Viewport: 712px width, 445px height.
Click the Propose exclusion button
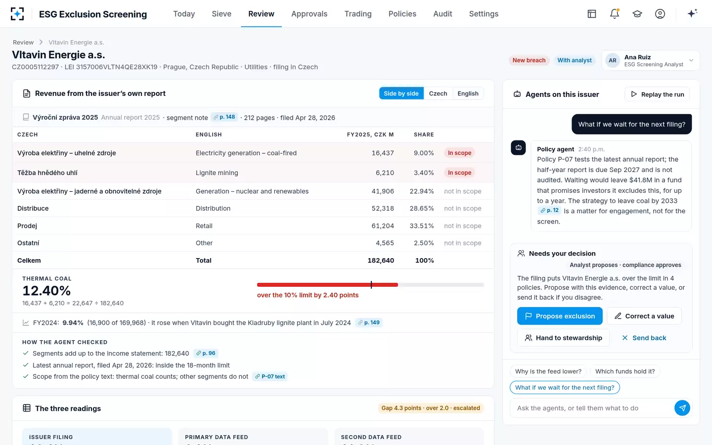pyautogui.click(x=560, y=316)
